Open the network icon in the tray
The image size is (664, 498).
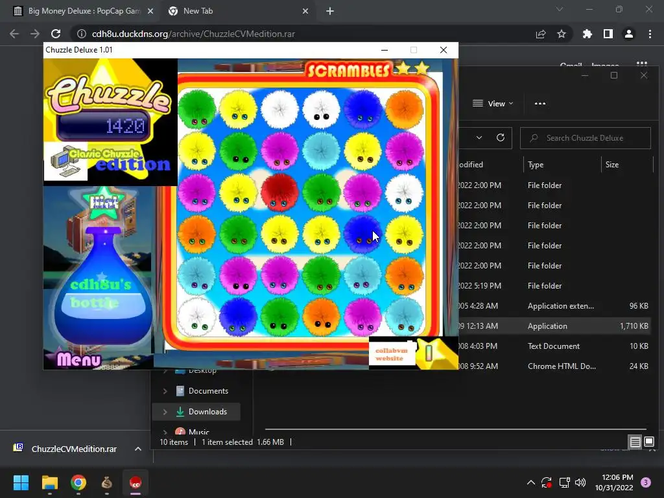point(564,482)
